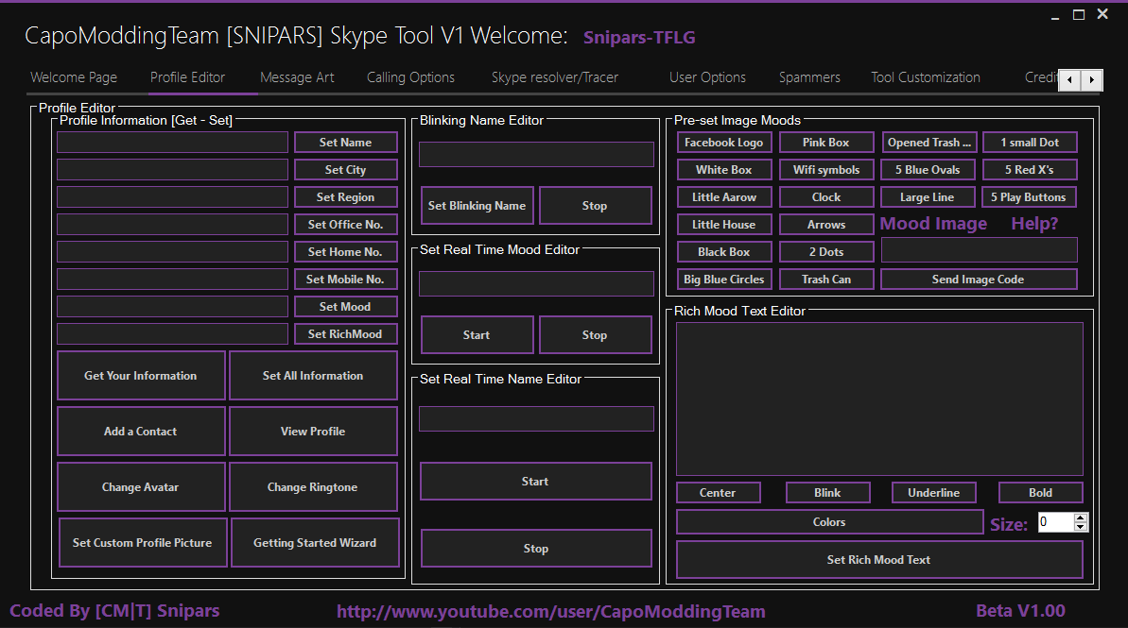
Task: Switch to Spammers tab
Action: 809,77
